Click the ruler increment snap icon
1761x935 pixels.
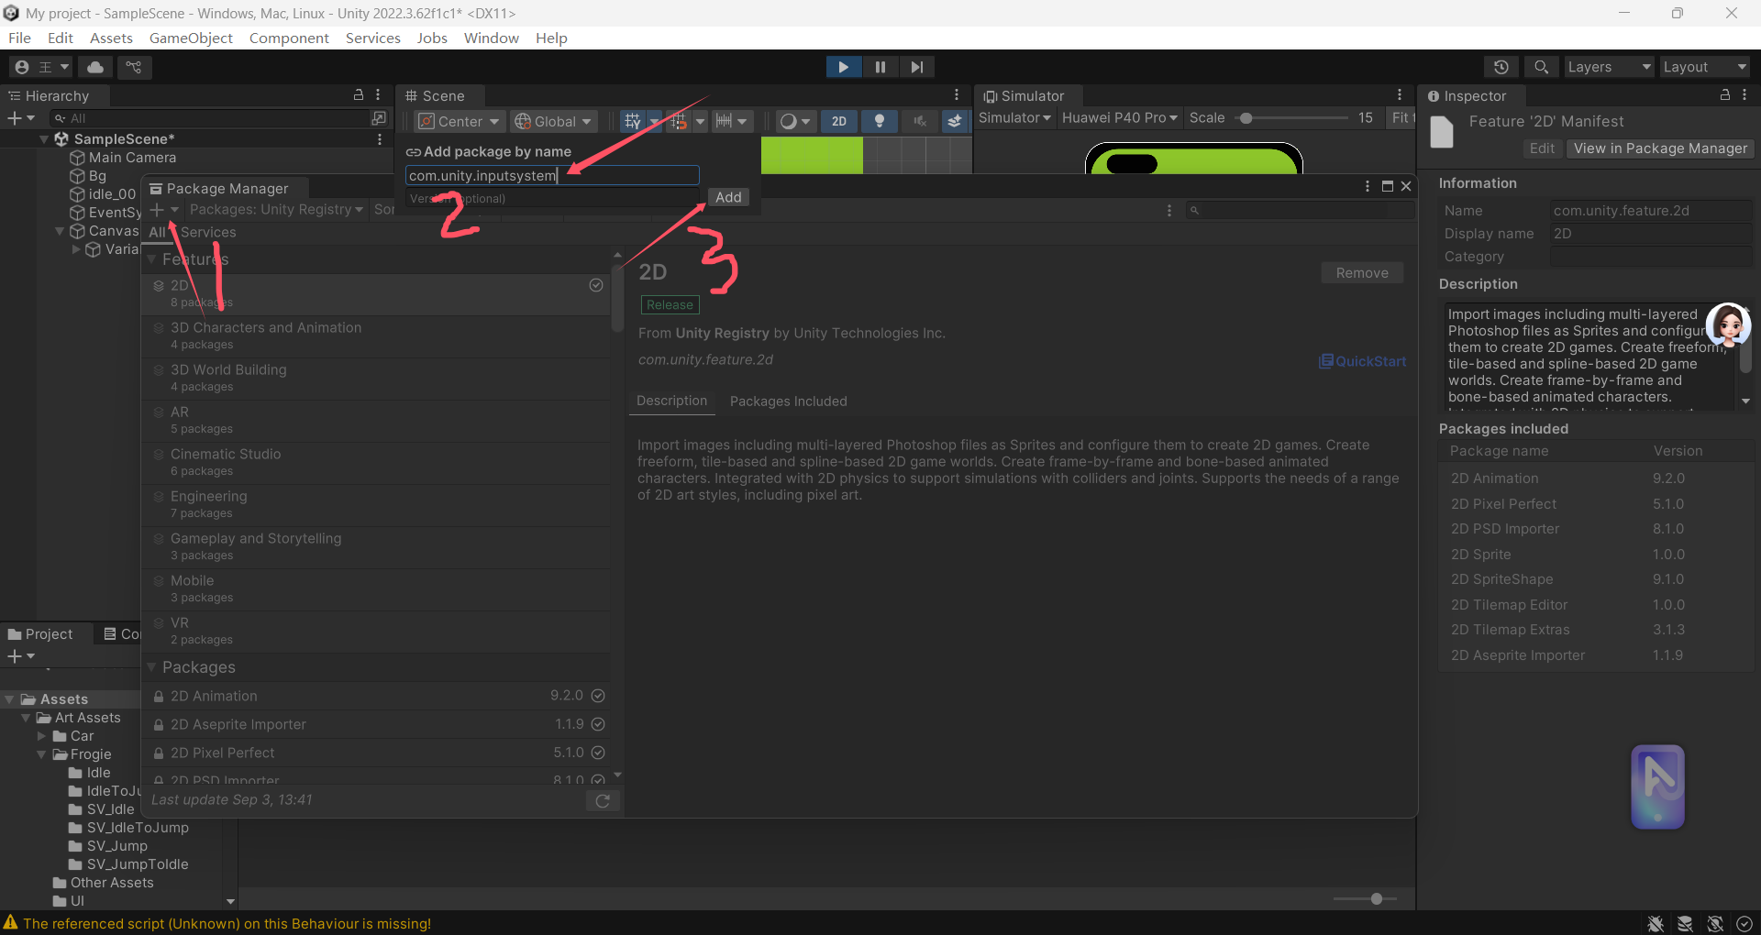click(x=724, y=121)
